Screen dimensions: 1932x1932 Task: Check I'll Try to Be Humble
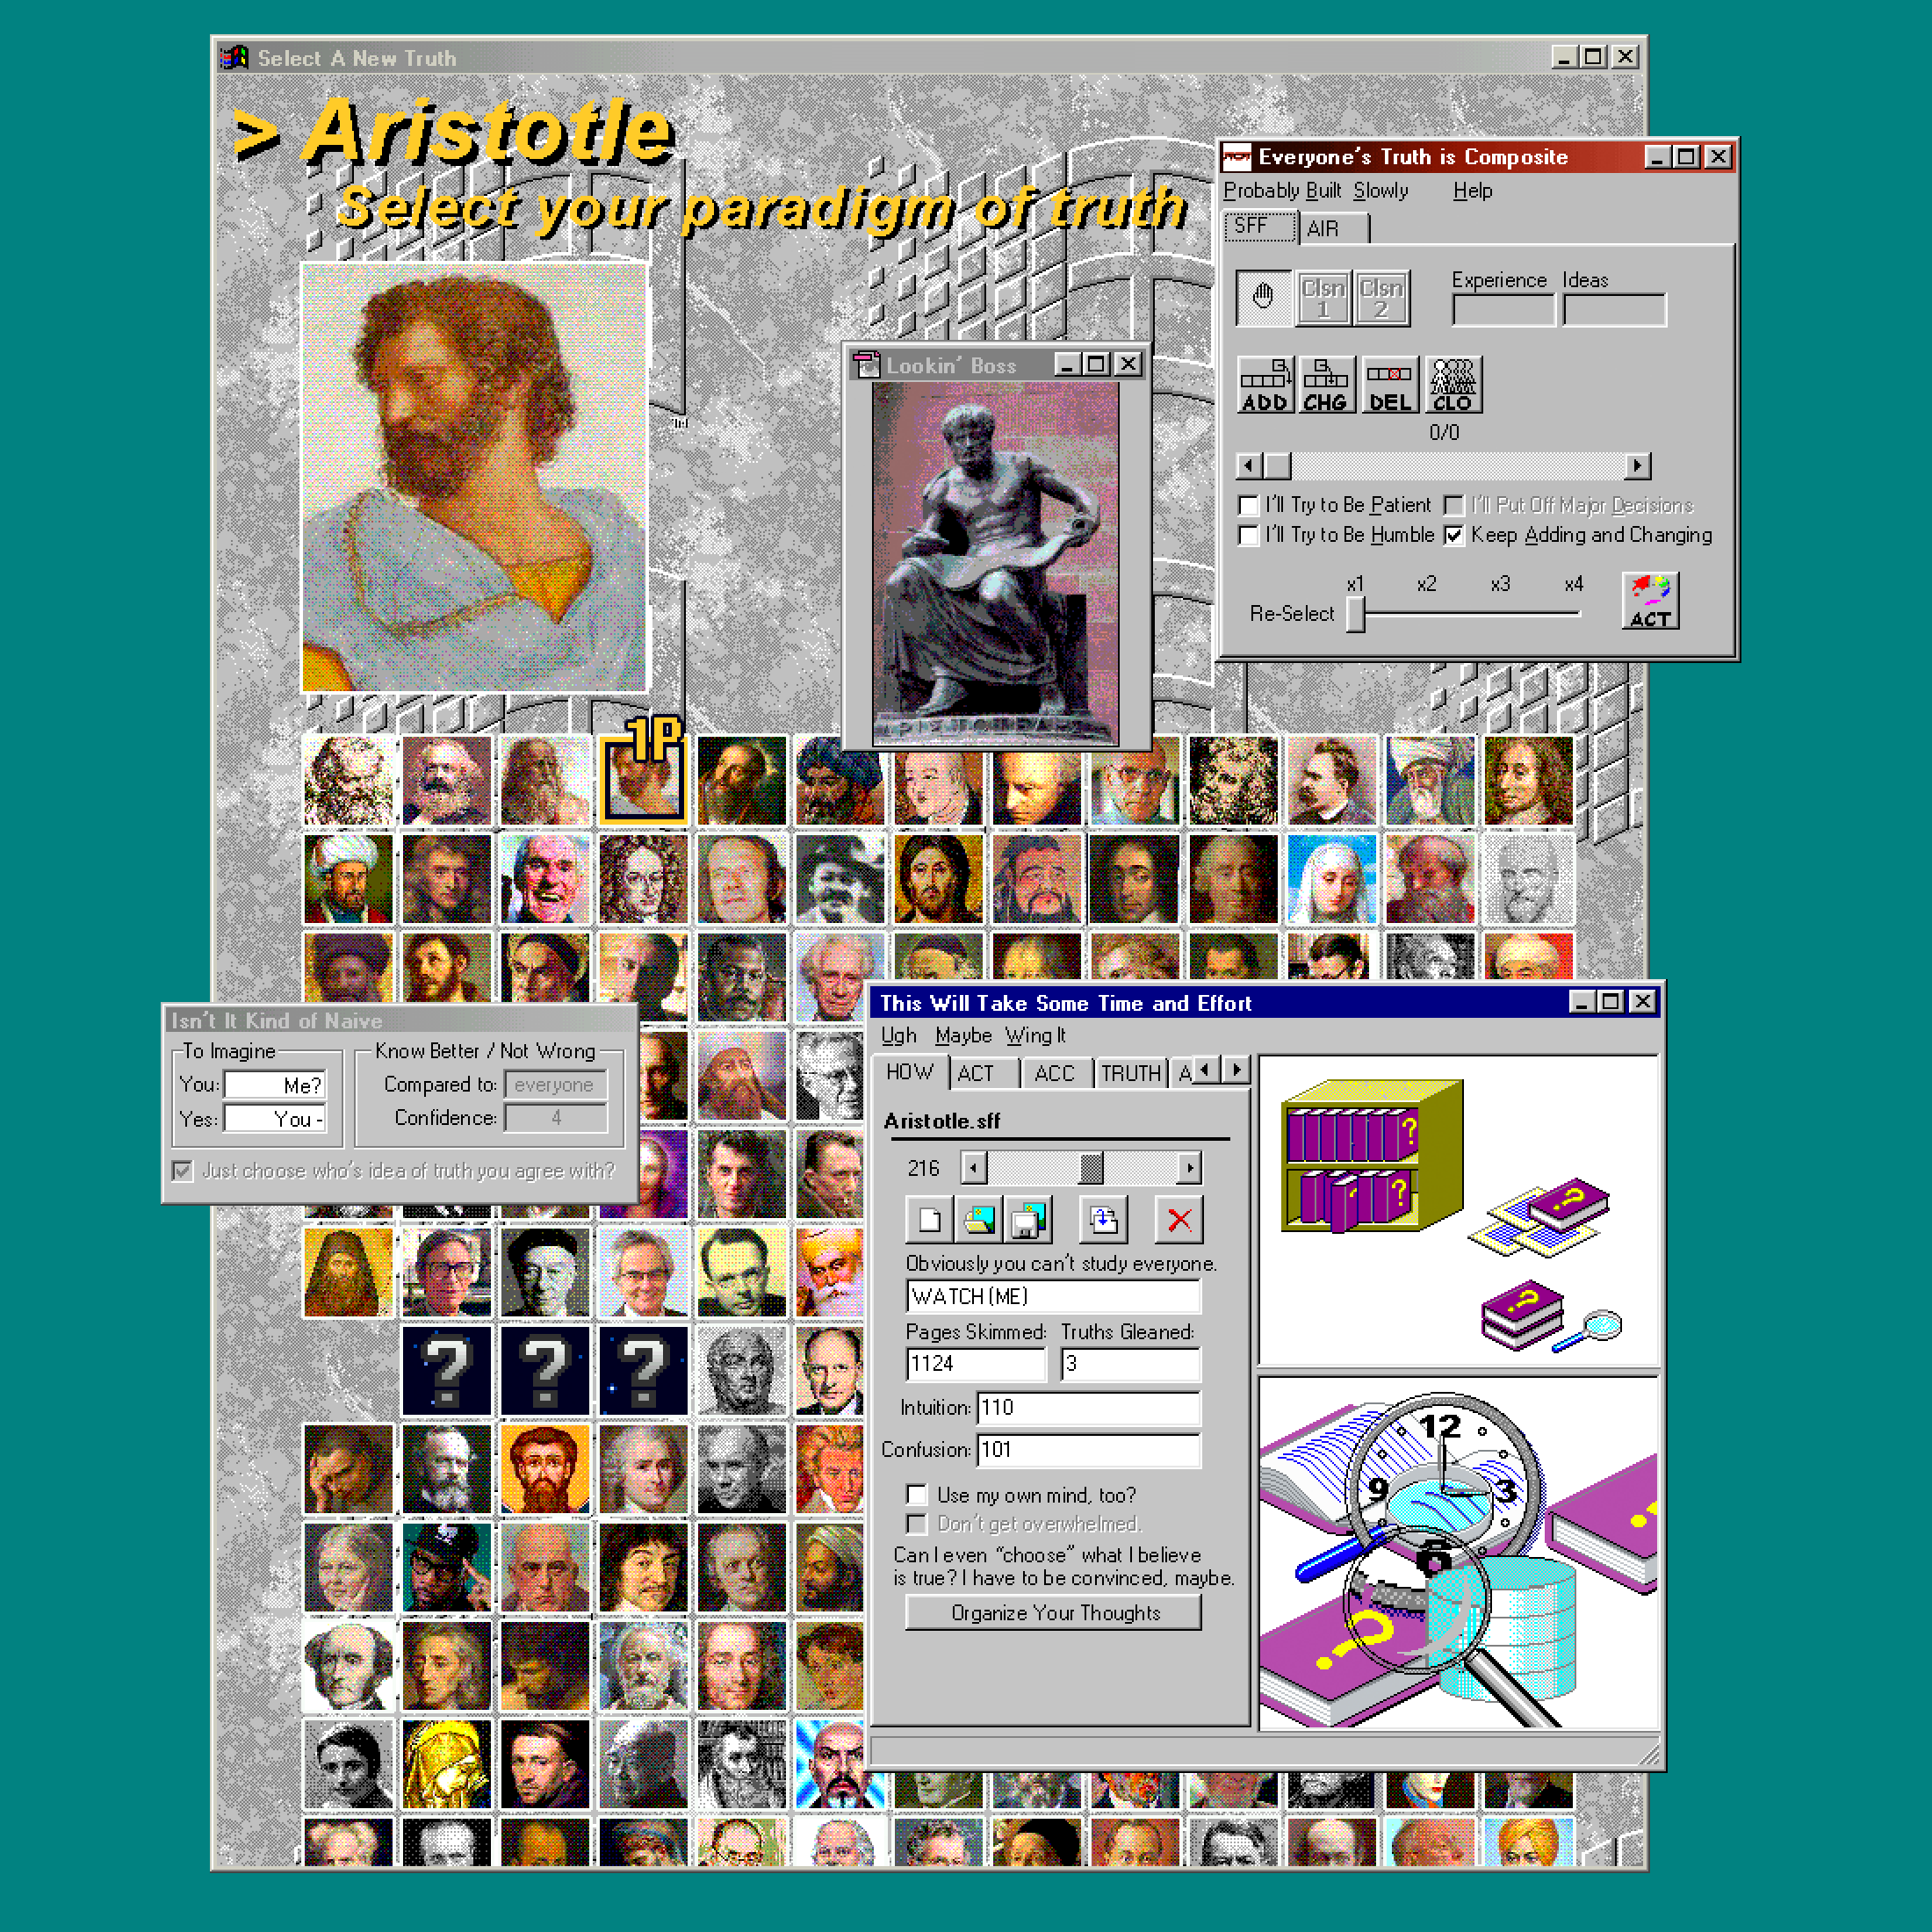click(1249, 535)
